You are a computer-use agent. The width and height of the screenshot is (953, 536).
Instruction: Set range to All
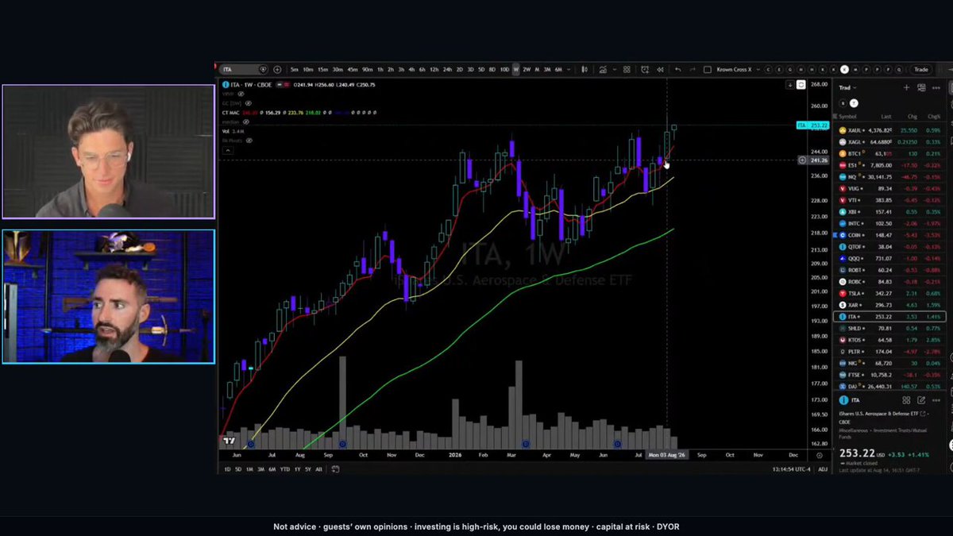pyautogui.click(x=319, y=469)
